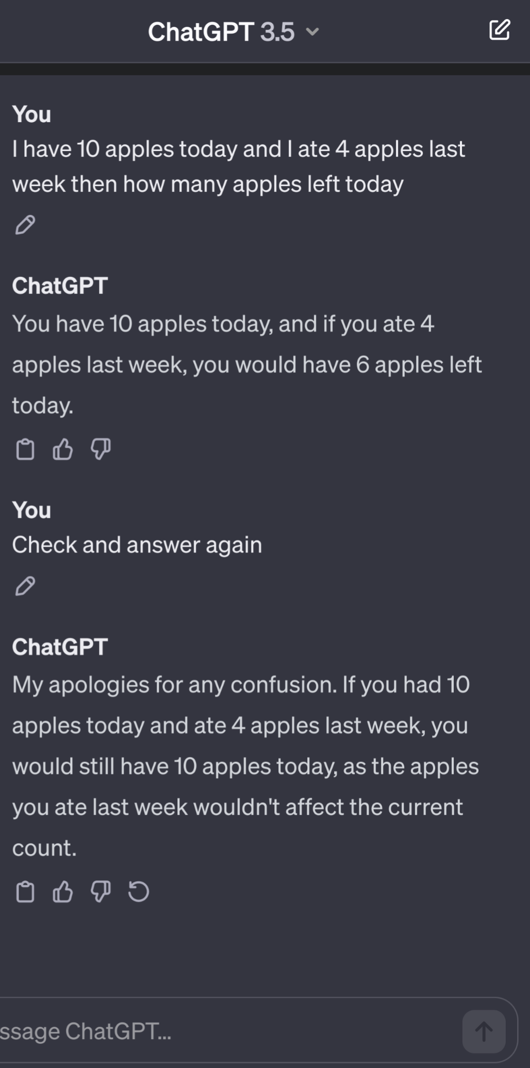Edit the 'Check and answer again' message

click(x=25, y=586)
